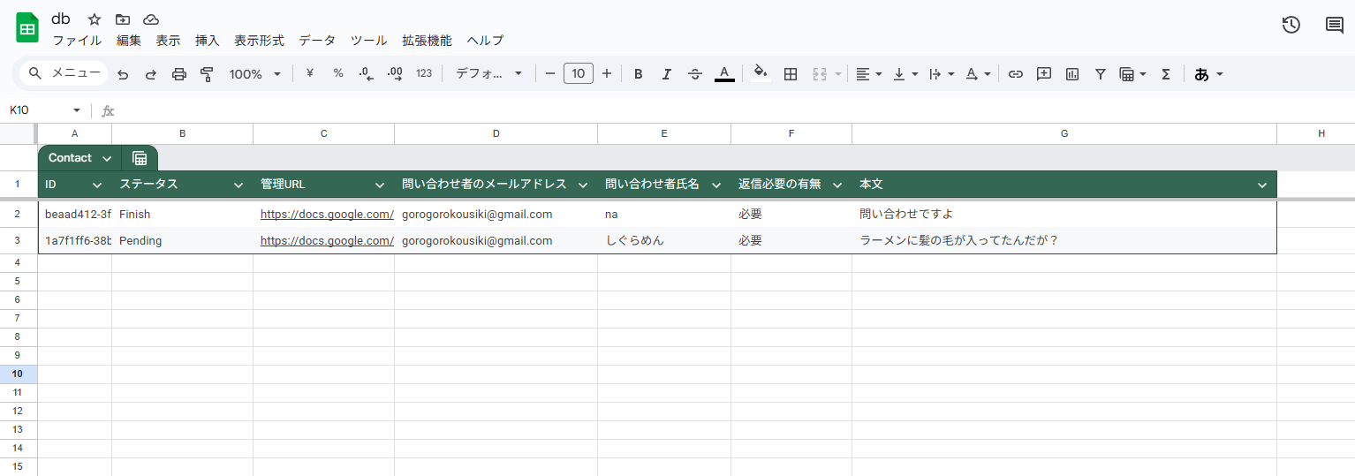
Task: Open the 拡張機能 menu
Action: [427, 41]
